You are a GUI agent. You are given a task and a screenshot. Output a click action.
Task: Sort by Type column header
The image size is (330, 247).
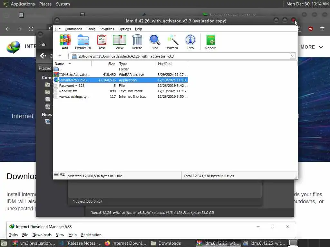pos(136,64)
